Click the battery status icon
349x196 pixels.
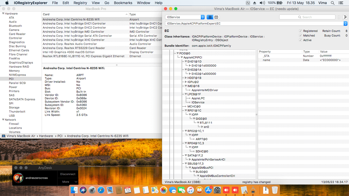[x=280, y=3]
